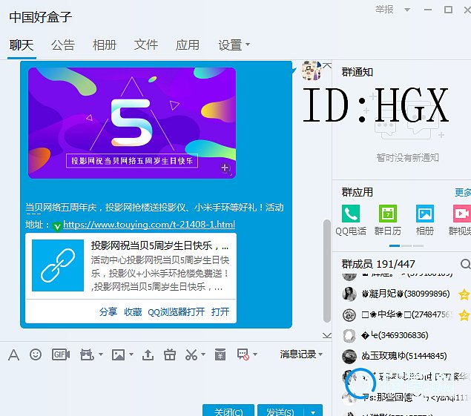Open touying.com hyperlink in message
Image resolution: width=471 pixels, height=416 pixels.
(149, 225)
